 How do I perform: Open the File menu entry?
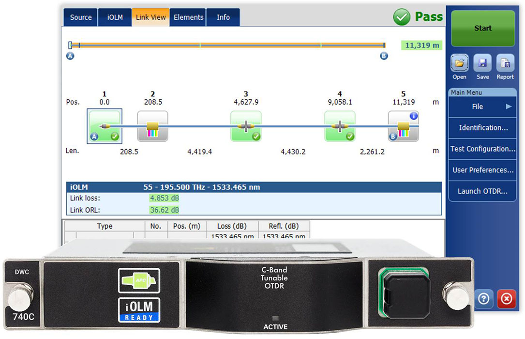click(x=482, y=107)
